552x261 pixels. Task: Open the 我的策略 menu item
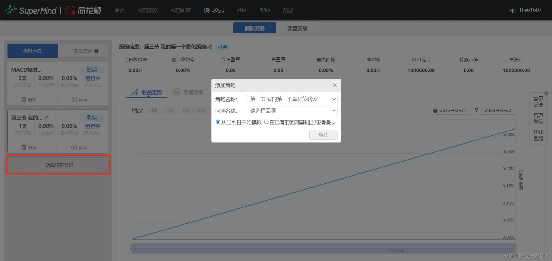(x=147, y=10)
